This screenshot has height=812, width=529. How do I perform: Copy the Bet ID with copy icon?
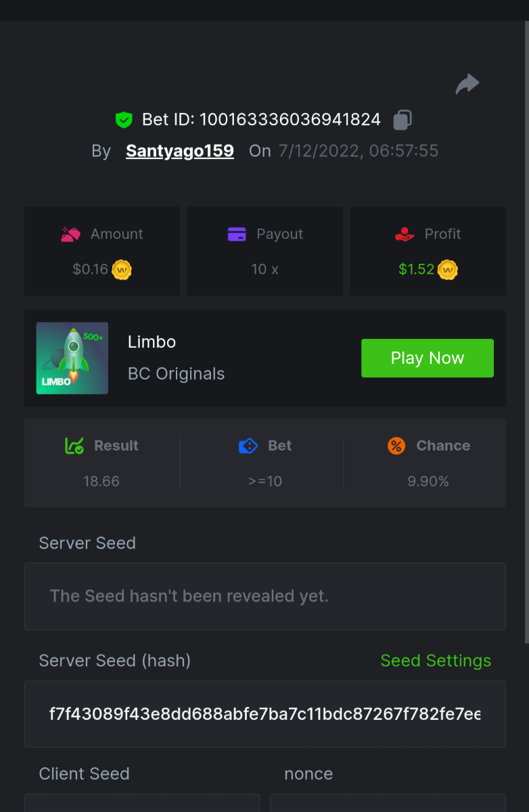402,120
